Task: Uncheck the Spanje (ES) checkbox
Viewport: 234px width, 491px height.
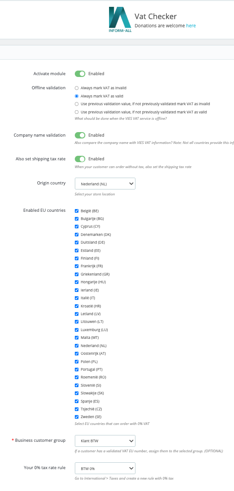Action: (x=77, y=401)
